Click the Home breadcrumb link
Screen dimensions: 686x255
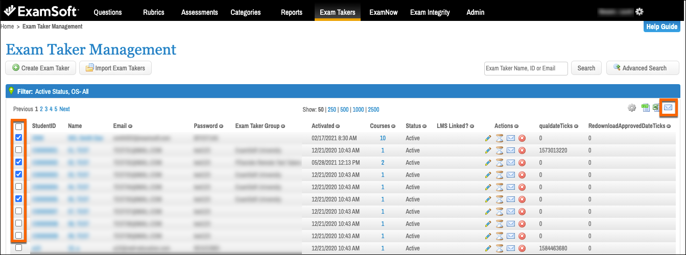[7, 27]
